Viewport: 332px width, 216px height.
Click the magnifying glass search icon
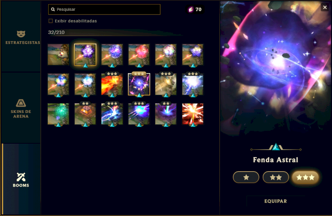point(53,9)
